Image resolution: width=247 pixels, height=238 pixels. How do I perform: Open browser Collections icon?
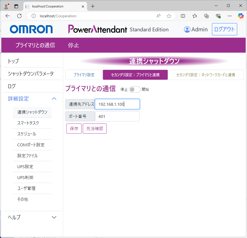(206, 16)
